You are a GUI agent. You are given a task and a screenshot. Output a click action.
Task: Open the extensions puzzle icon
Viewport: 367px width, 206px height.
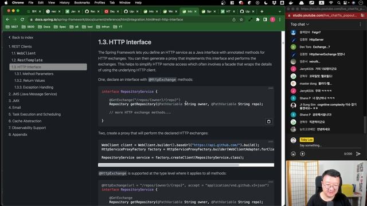click(257, 19)
